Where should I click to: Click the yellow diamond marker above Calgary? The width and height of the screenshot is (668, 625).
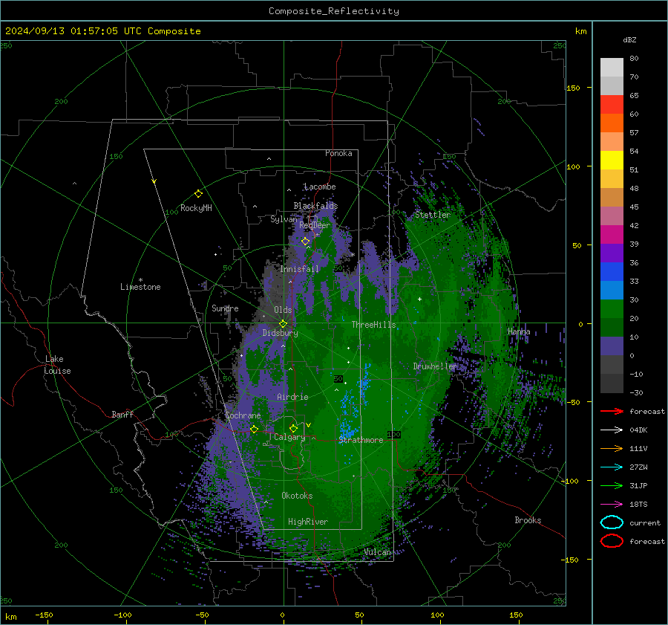(x=293, y=428)
